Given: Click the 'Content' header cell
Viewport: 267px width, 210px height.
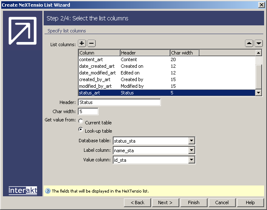Looking at the screenshot, I should 129,59.
